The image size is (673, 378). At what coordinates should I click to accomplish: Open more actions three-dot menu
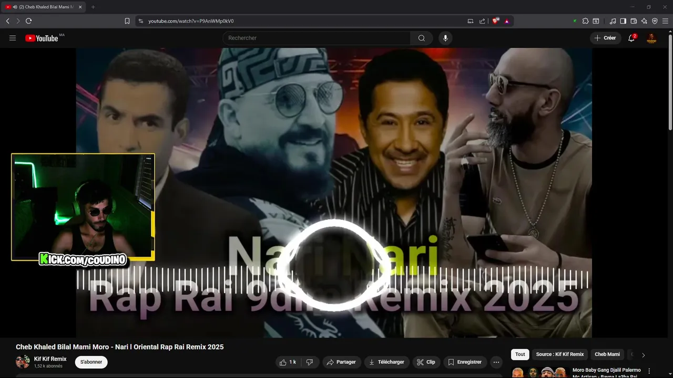pos(496,362)
